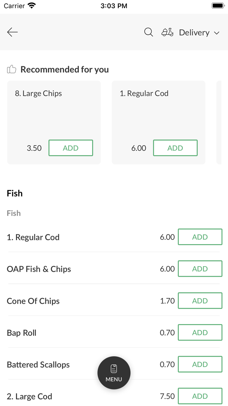Image resolution: width=228 pixels, height=406 pixels.
Task: Add 1. Regular Cod from recommendations
Action: pyautogui.click(x=175, y=148)
